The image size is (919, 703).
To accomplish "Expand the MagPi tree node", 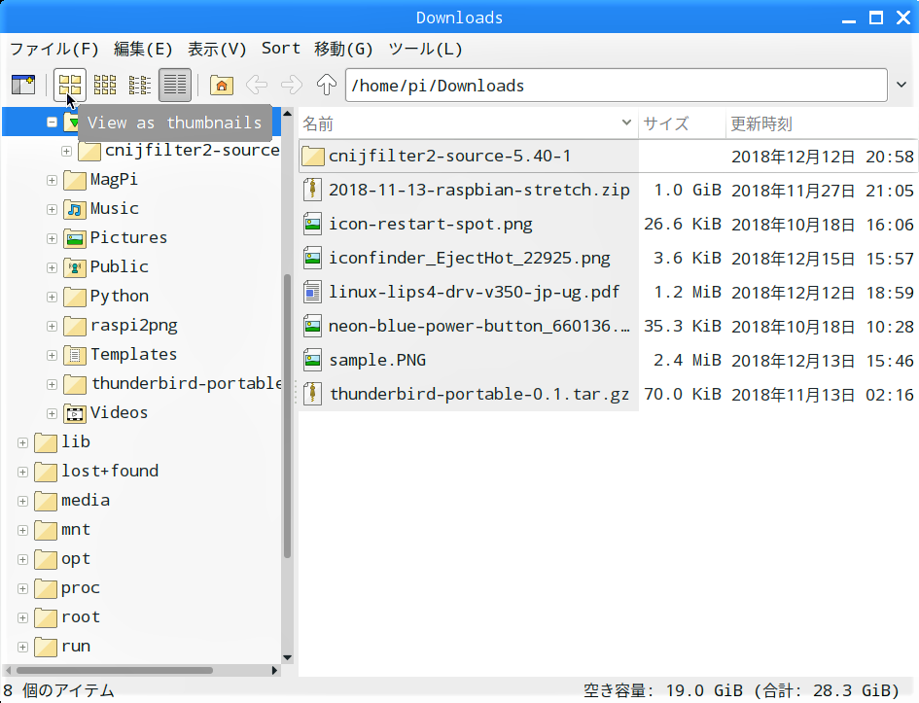I will click(53, 181).
